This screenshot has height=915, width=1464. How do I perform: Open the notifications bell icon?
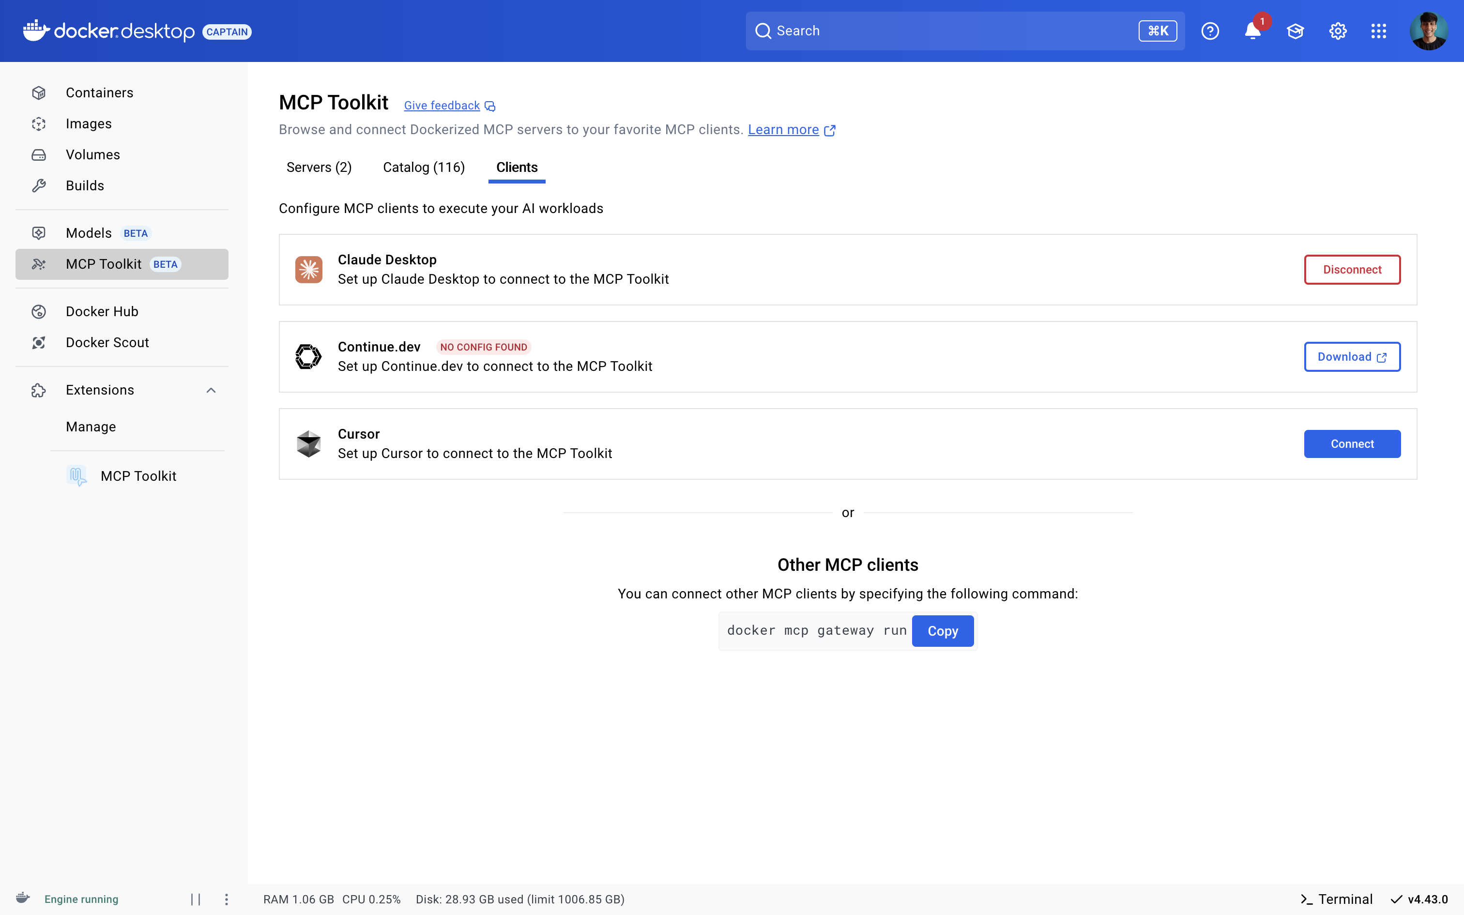1251,31
